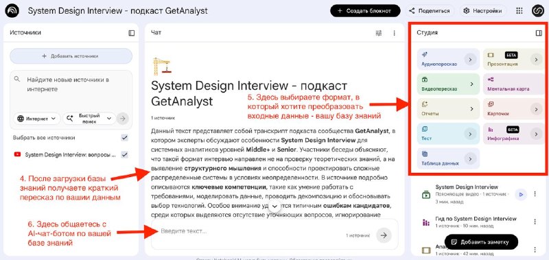Click the Создать блокнот button
The image size is (549, 260).
coord(365,11)
